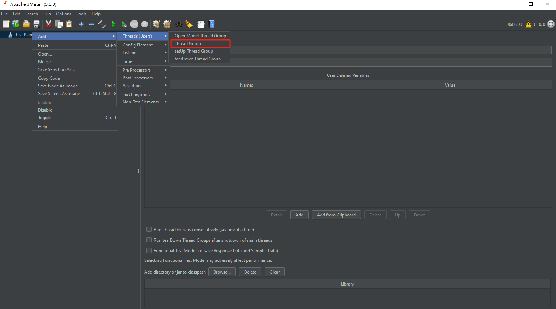Open the Options menu
The width and height of the screenshot is (556, 309).
click(64, 14)
